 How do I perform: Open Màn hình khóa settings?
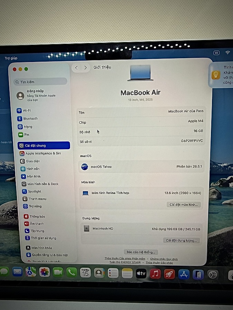click(x=39, y=248)
